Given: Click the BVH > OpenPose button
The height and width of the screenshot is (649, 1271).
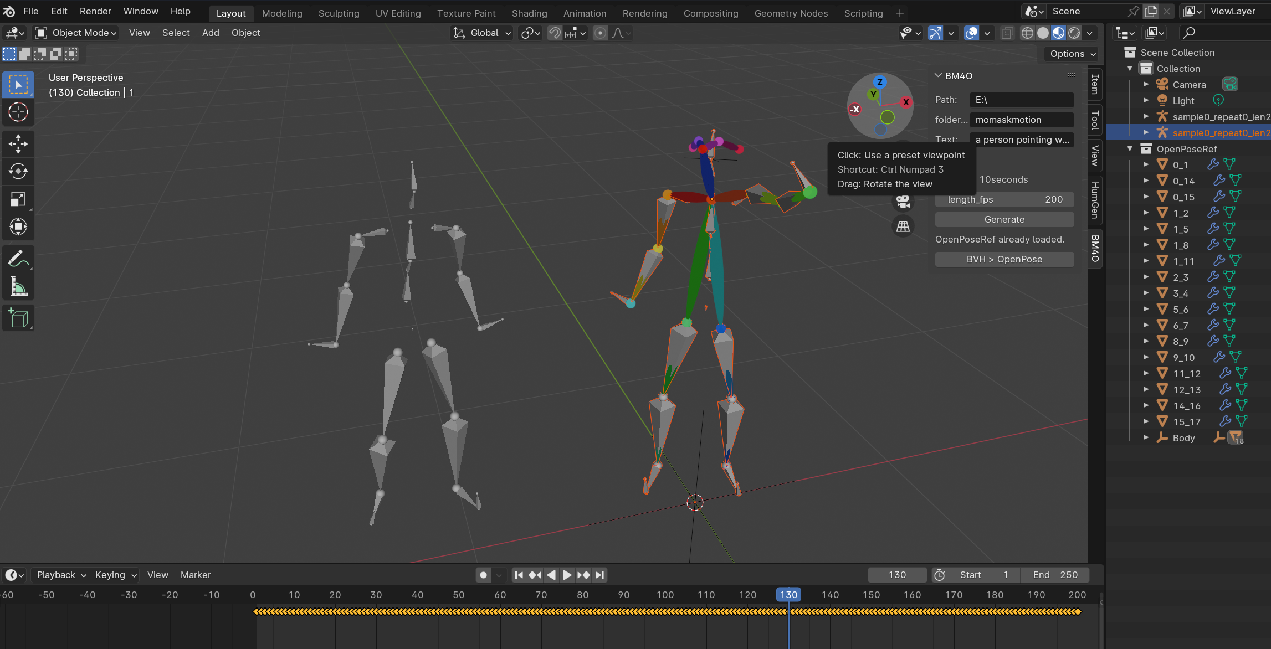Looking at the screenshot, I should click(1004, 259).
